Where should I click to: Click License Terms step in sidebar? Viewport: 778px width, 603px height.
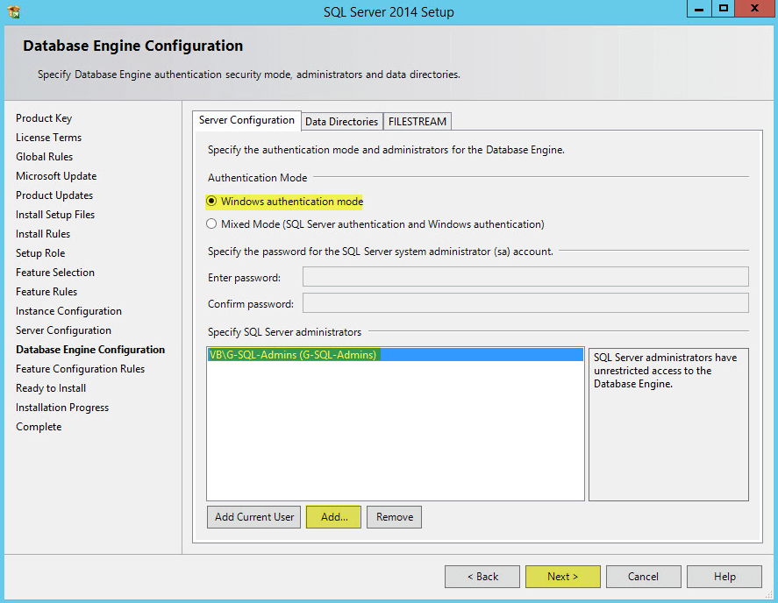coord(48,138)
